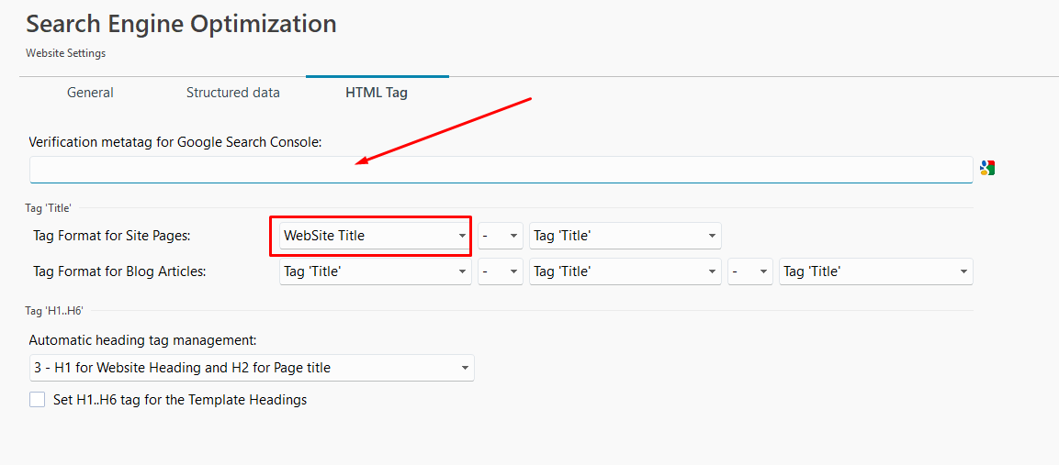The height and width of the screenshot is (465, 1059).
Task: Click the Google Search Console verification metatag field
Action: pyautogui.click(x=501, y=170)
